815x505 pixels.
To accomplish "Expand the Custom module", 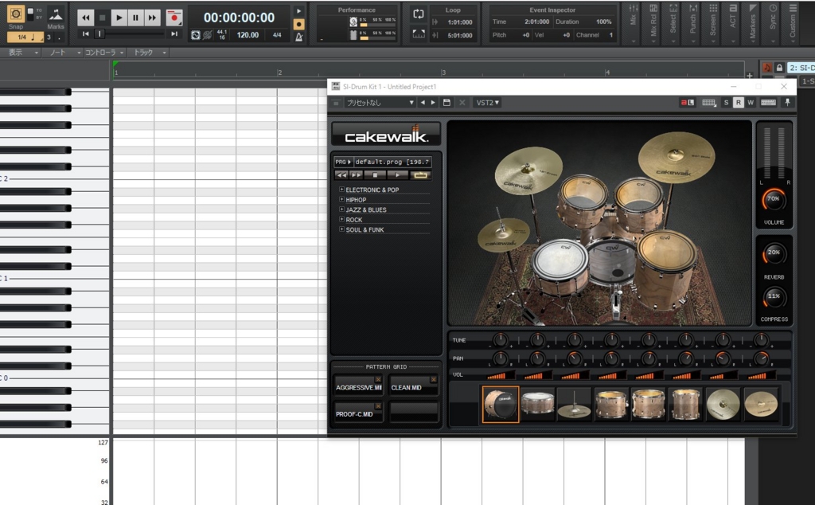I will pos(793,22).
